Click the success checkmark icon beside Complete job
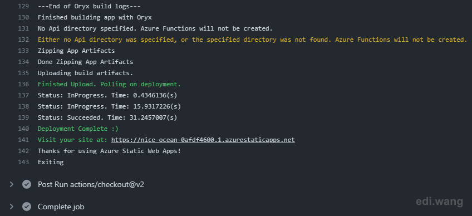The width and height of the screenshot is (472, 216). pyautogui.click(x=27, y=207)
